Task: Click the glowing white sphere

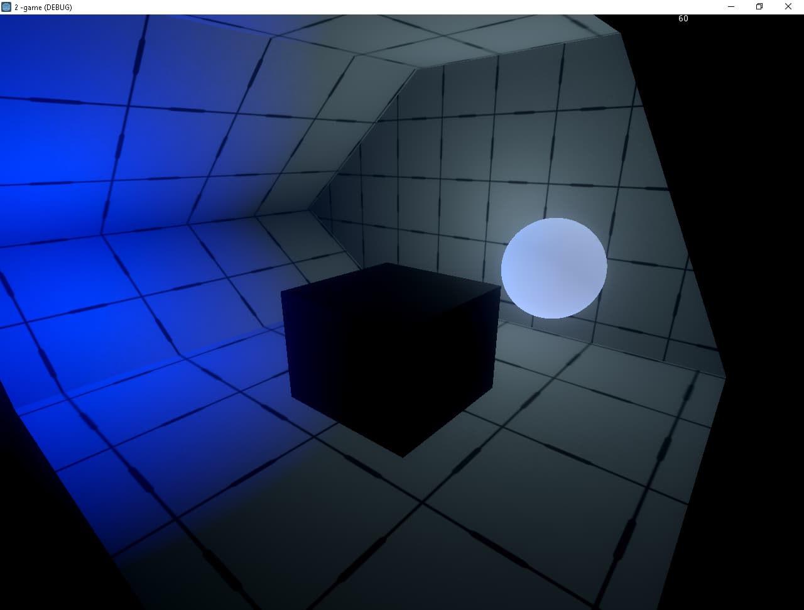Action: 554,268
